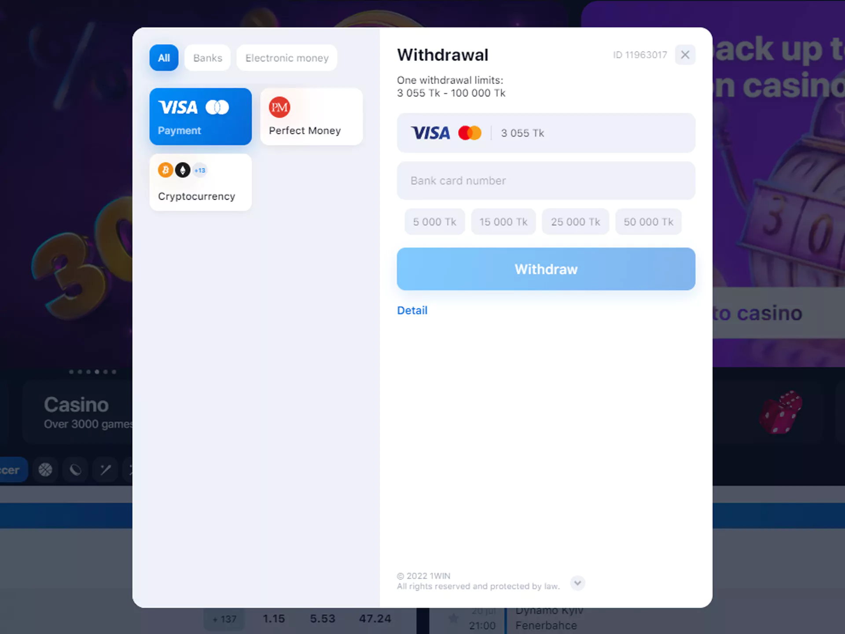
Task: Select the Perfect Money payment icon
Action: pos(279,108)
